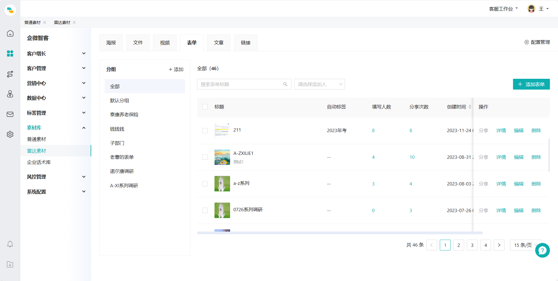Image resolution: width=558 pixels, height=281 pixels.
Task: Open the download box icon in left rail
Action: pos(10,265)
